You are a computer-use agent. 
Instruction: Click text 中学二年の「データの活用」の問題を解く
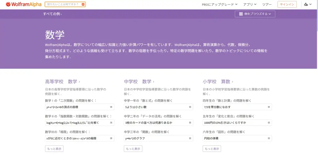click(153, 116)
